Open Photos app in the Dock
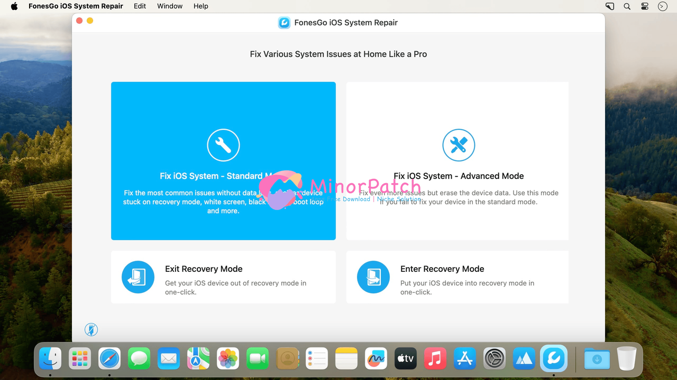Image resolution: width=677 pixels, height=380 pixels. coord(228,359)
